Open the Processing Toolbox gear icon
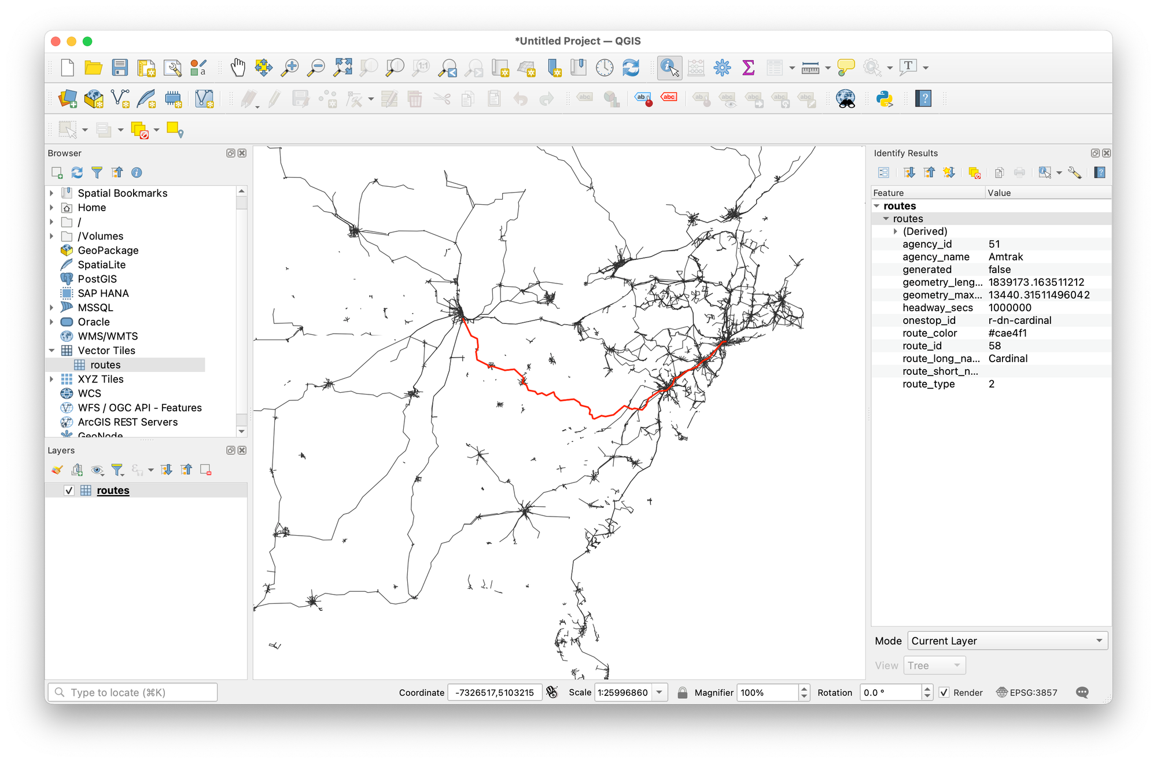The height and width of the screenshot is (763, 1157). pos(722,68)
